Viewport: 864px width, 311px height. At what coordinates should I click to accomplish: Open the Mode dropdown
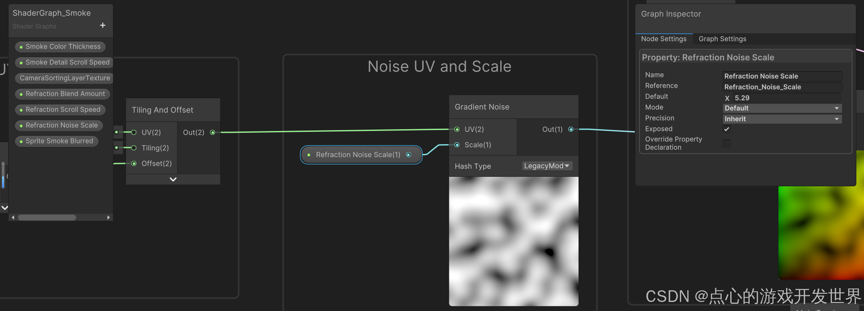click(x=782, y=108)
